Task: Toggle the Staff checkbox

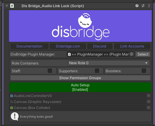Action: coord(50,71)
